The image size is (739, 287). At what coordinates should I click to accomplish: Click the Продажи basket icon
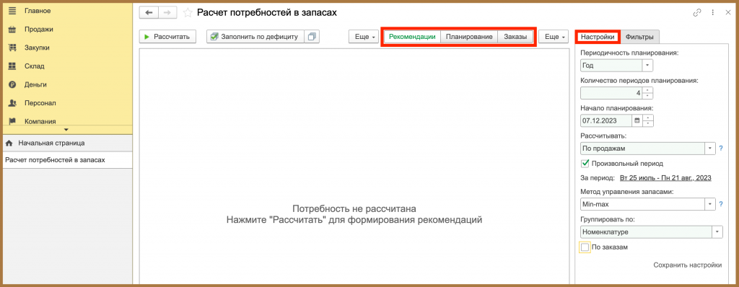pyautogui.click(x=13, y=30)
